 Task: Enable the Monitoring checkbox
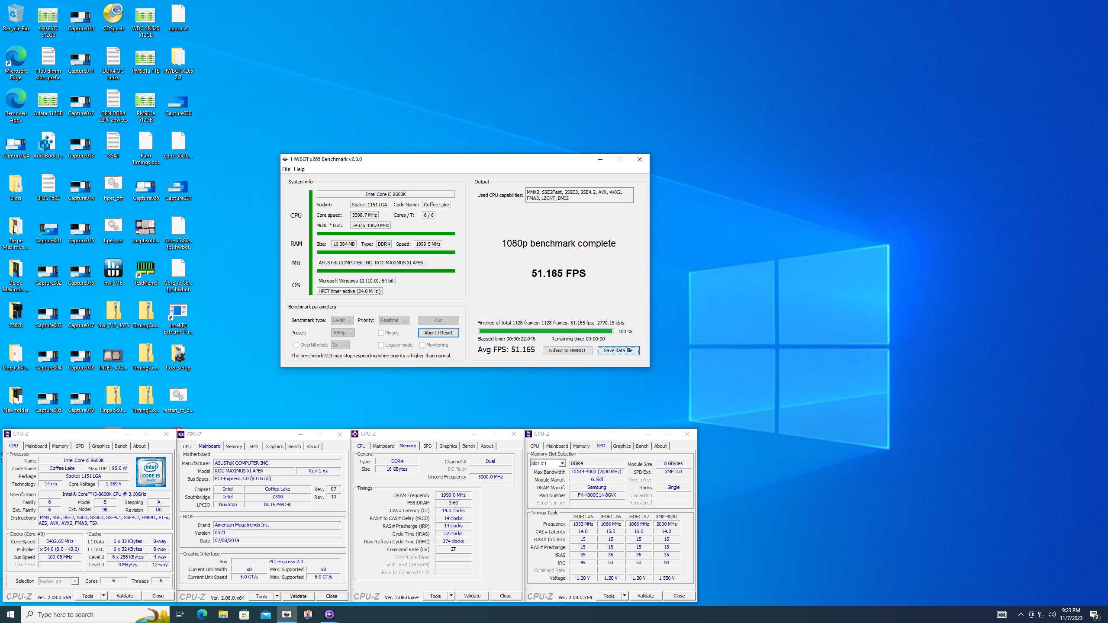[x=422, y=345]
